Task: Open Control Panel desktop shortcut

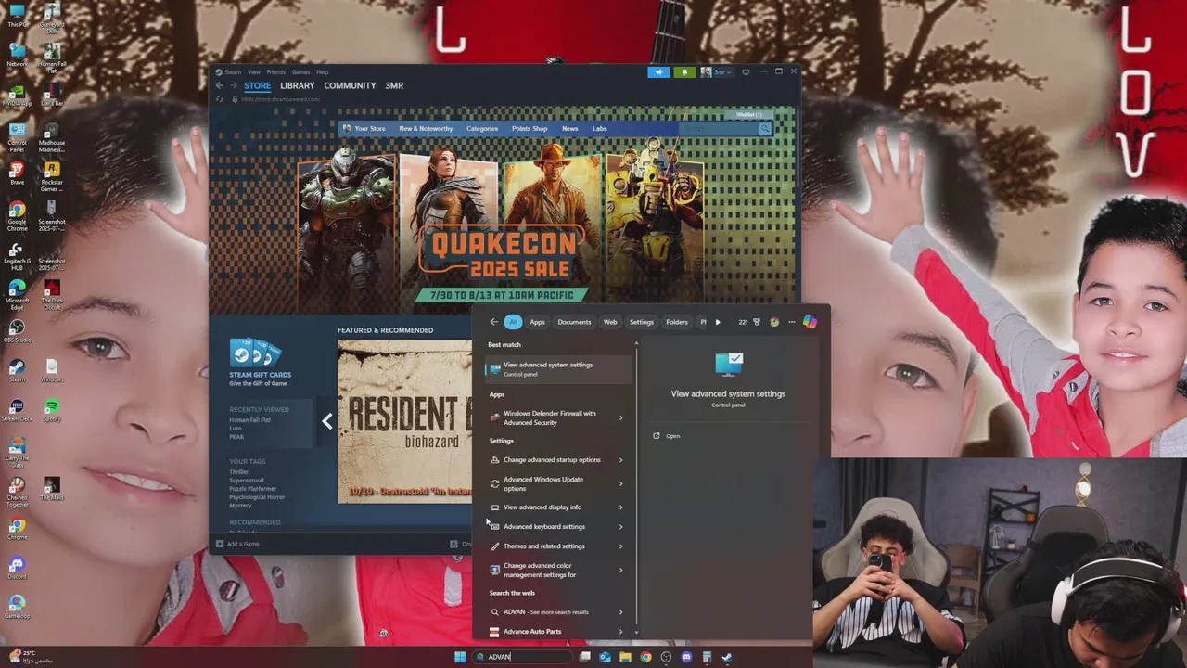Action: click(x=17, y=135)
